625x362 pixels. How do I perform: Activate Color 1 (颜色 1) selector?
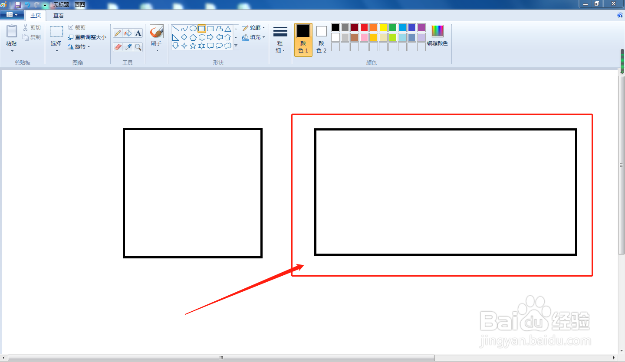point(303,40)
